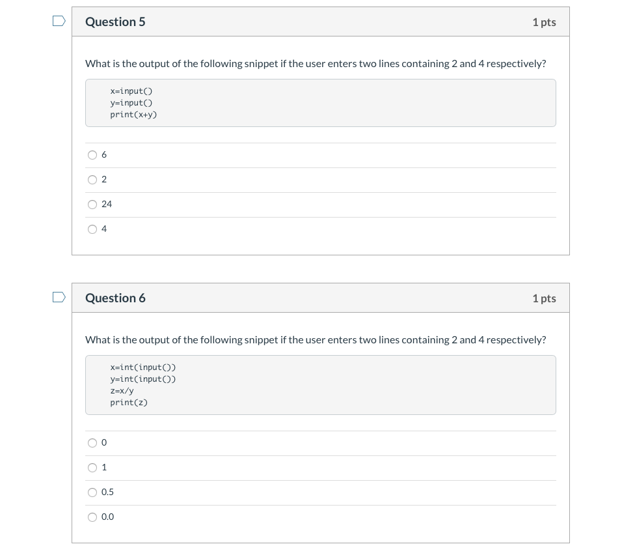
Task: Choose answer '0.5' for Question 6
Action: click(x=92, y=492)
